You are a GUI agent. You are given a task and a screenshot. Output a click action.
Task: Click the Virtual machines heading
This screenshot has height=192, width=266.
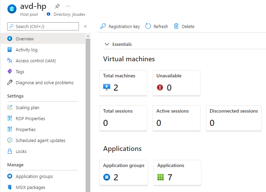[x=129, y=59]
